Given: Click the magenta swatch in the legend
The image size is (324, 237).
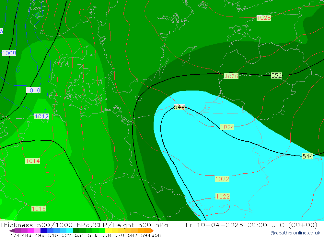Looking at the screenshot, I should click(x=30, y=231).
